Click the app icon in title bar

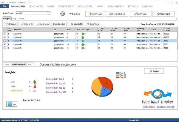2,2
